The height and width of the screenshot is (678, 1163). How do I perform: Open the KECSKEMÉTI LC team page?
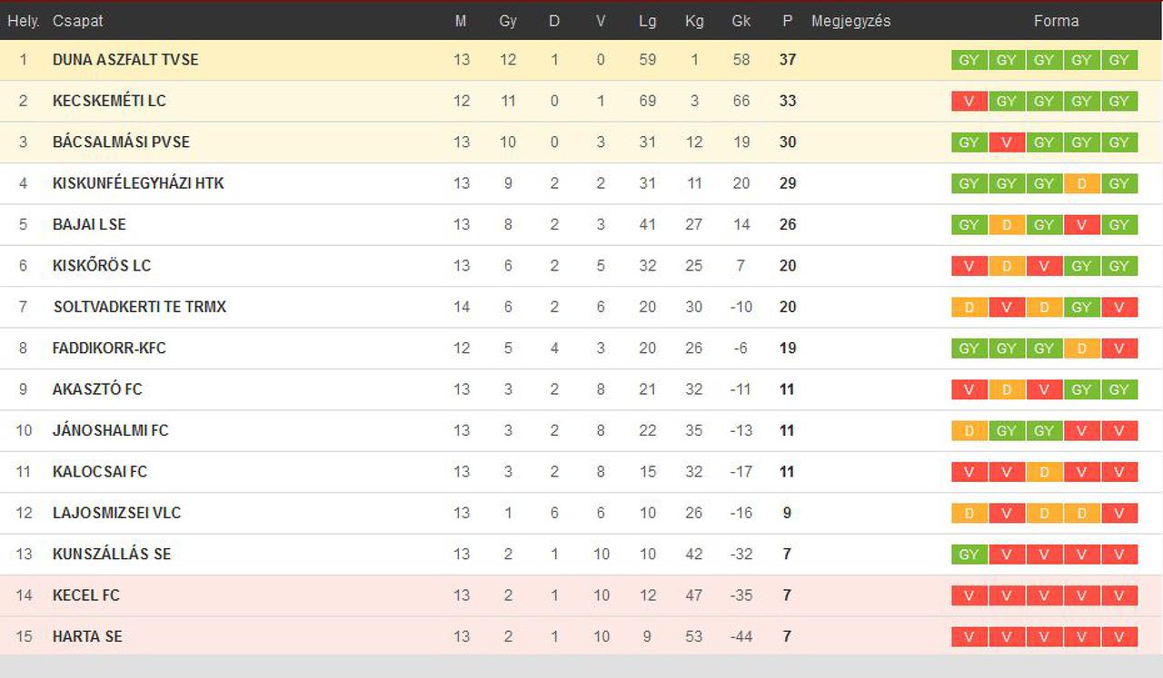109,101
